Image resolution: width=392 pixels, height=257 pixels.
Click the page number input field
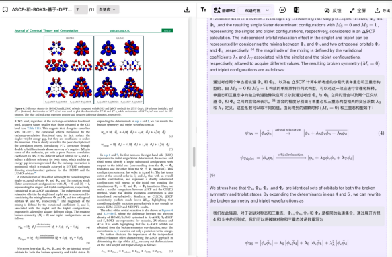tap(81, 10)
